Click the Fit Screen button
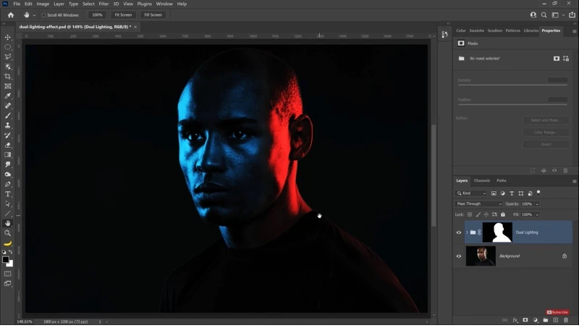The width and height of the screenshot is (579, 328). [x=123, y=14]
